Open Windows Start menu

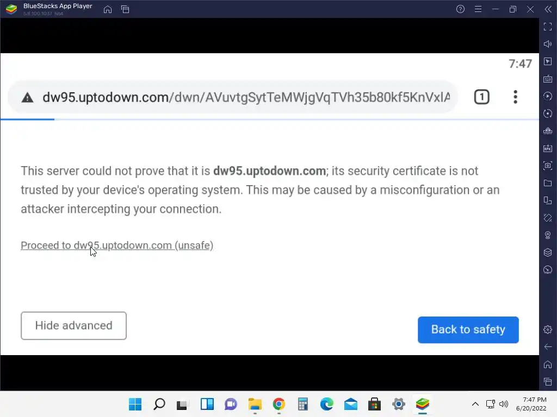click(135, 404)
